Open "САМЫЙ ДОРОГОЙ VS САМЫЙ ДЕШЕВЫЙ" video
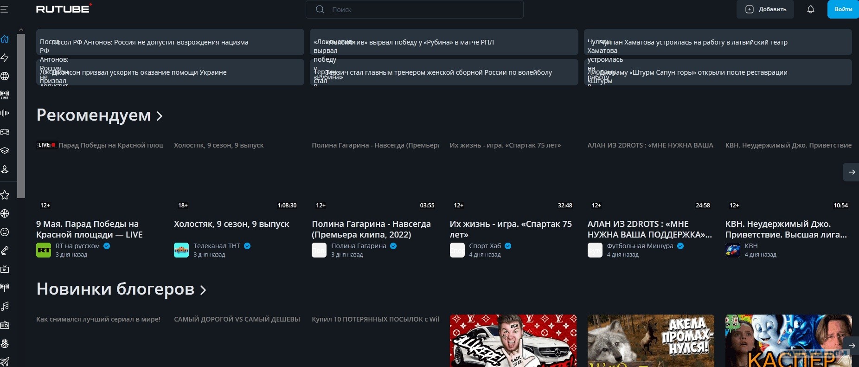This screenshot has height=367, width=859. click(x=237, y=319)
